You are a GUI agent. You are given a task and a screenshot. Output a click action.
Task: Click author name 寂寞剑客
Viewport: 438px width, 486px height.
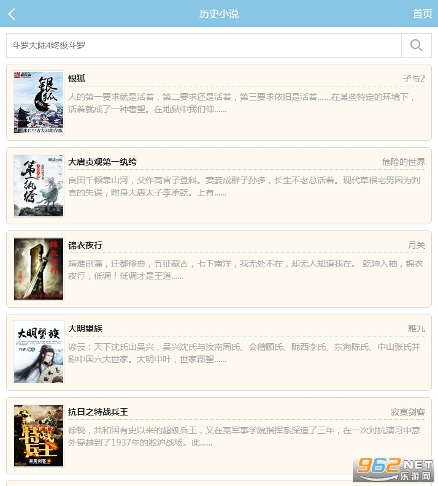[x=407, y=412]
